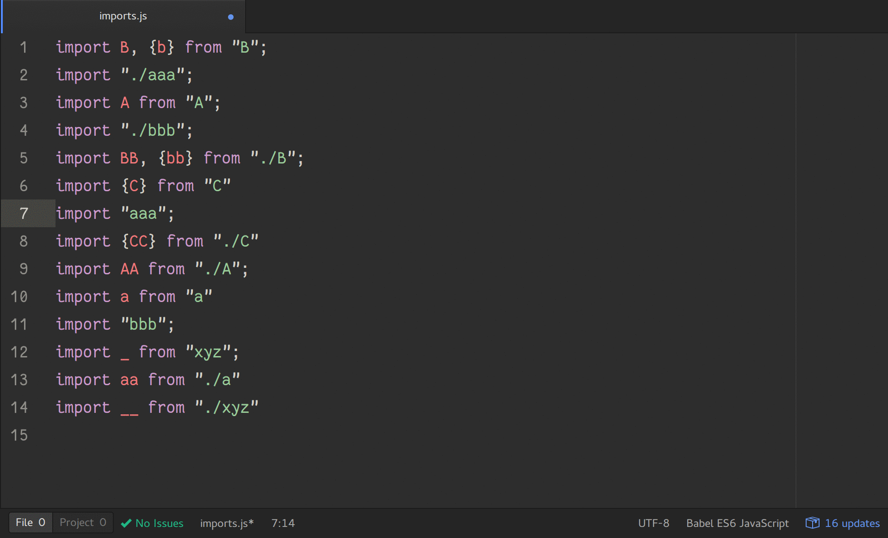Place cursor in "./xyz" string on line 14
This screenshot has width=888, height=538.
click(x=227, y=408)
